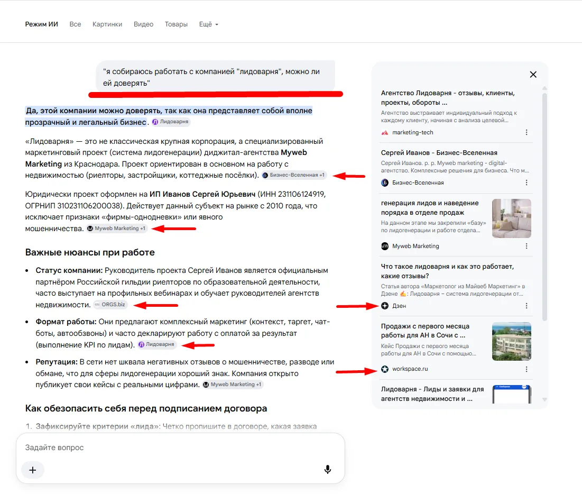The height and width of the screenshot is (494, 582).
Task: Click the phone screenshot thumbnail at panel bottom
Action: (512, 394)
